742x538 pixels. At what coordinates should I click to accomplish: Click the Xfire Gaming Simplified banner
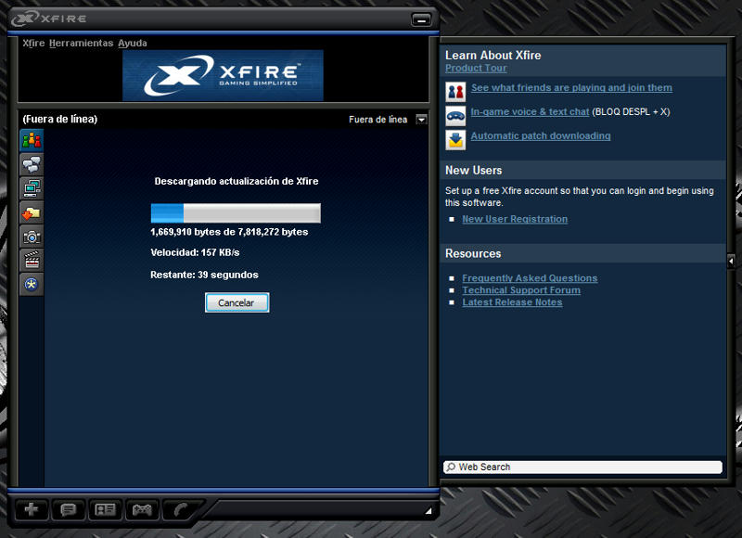point(223,75)
